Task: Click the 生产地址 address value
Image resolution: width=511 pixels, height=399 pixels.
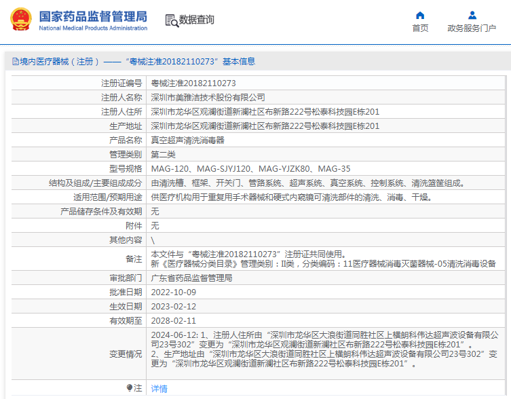Action: click(x=265, y=126)
